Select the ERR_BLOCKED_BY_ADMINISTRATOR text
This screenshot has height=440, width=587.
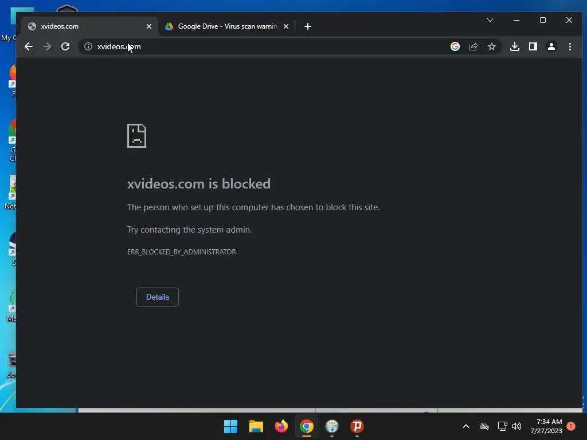[x=182, y=252]
